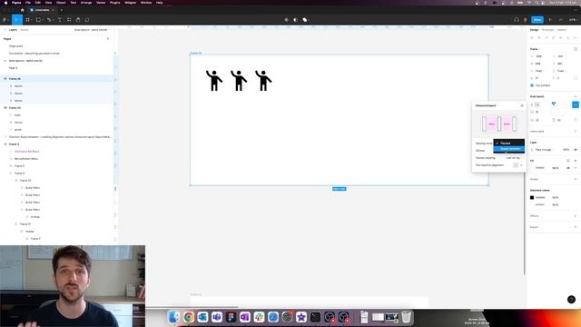Image resolution: width=581 pixels, height=327 pixels.
Task: Close the Advanced layout popup
Action: click(522, 105)
